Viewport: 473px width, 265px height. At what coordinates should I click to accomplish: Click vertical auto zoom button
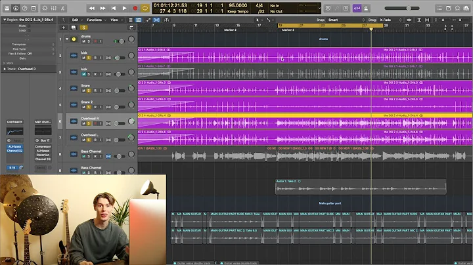pos(419,20)
